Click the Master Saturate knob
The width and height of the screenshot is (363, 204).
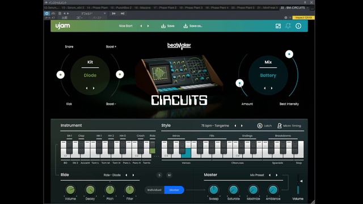pos(233,190)
